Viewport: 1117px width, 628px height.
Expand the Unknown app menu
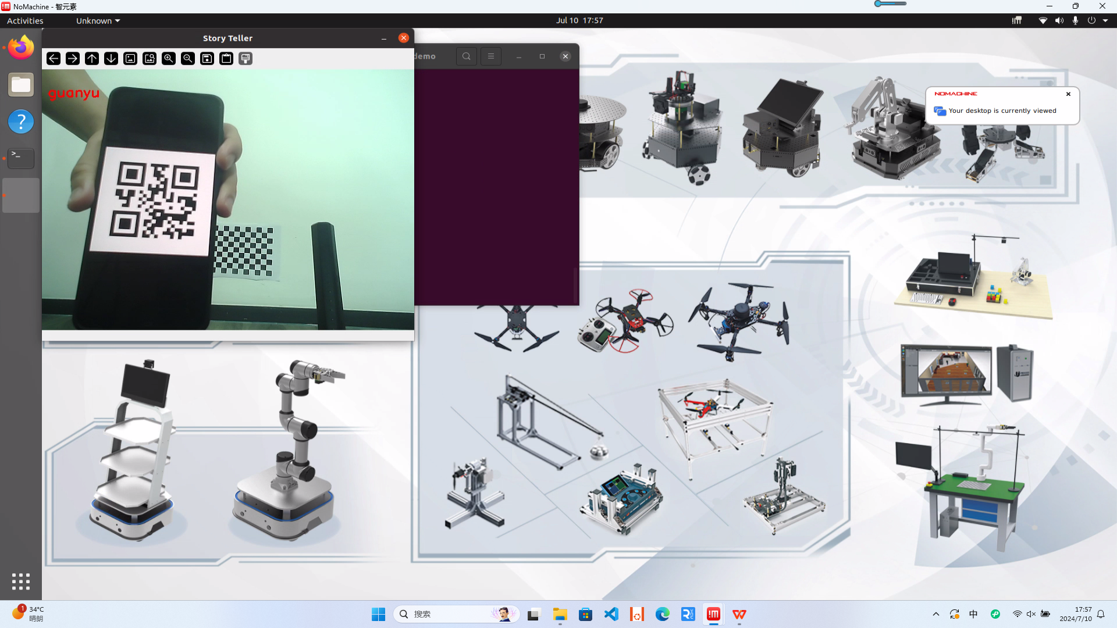click(x=98, y=20)
